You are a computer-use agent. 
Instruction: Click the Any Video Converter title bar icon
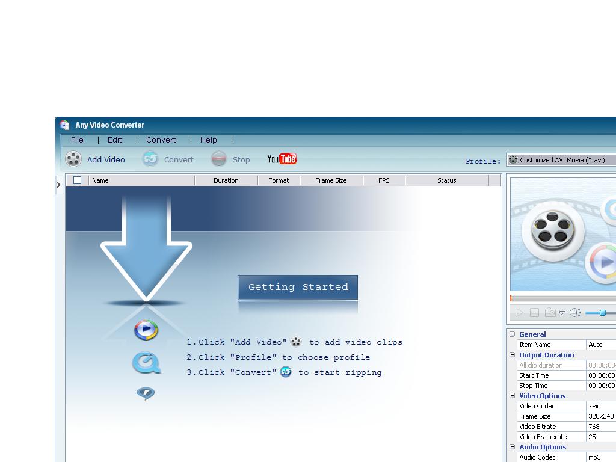pyautogui.click(x=64, y=125)
